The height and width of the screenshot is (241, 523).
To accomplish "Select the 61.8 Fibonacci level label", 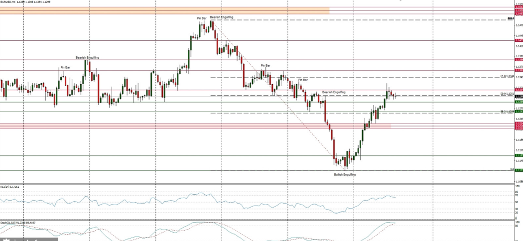I will pyautogui.click(x=507, y=76).
